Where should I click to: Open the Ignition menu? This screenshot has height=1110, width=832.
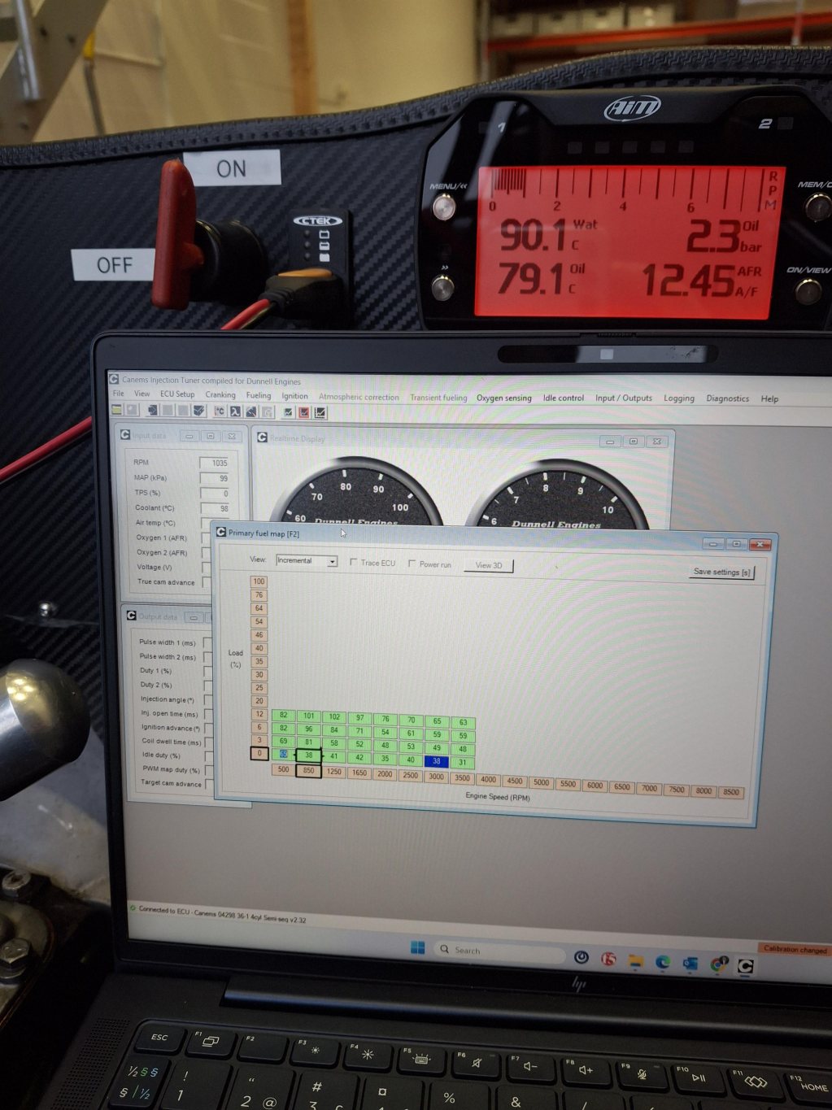click(294, 396)
